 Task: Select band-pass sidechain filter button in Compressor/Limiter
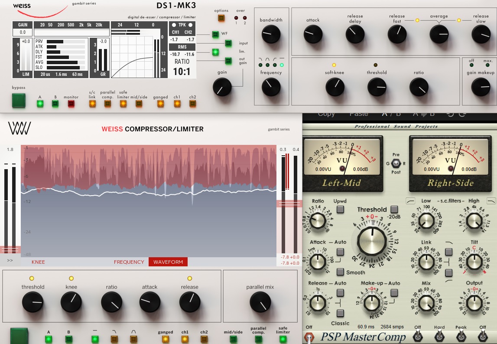click(133, 339)
